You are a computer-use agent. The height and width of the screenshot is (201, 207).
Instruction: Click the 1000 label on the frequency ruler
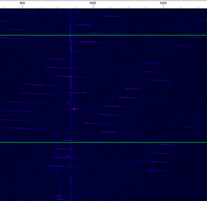pos(93,3)
